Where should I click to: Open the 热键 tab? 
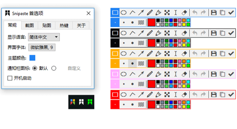pyautogui.click(x=64, y=25)
